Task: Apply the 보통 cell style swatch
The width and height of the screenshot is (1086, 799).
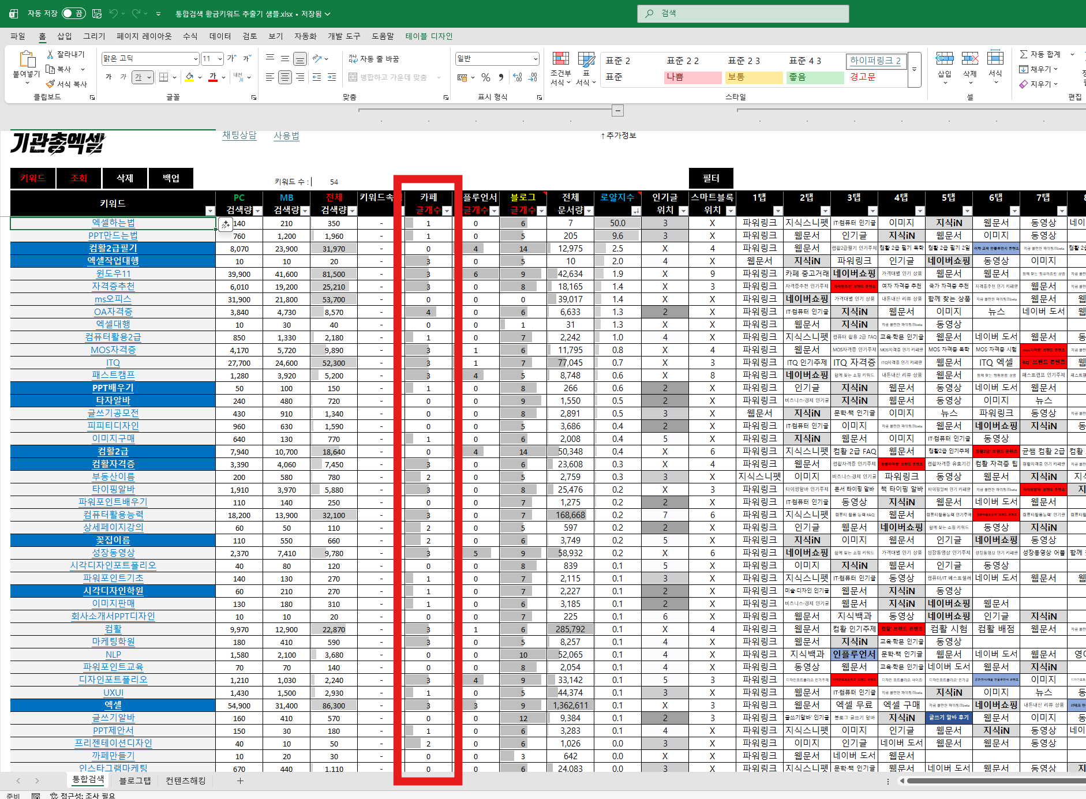Action: point(754,77)
